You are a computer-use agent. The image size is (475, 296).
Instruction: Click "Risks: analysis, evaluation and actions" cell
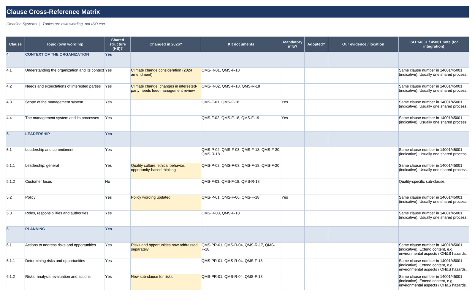(x=65, y=282)
